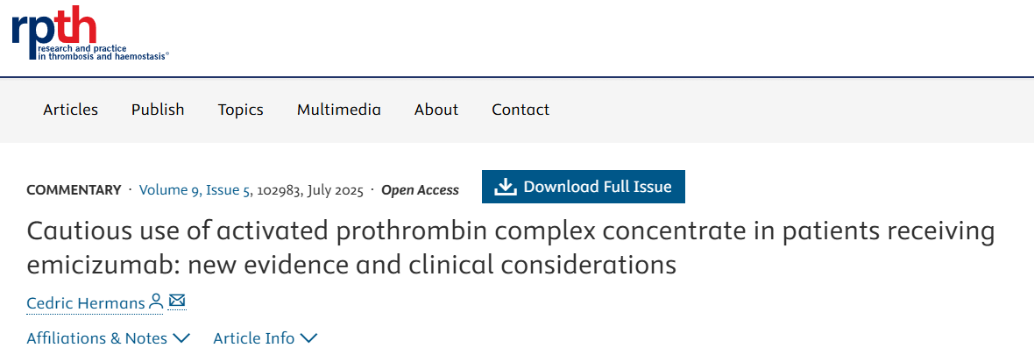Open the Publish menu
This screenshot has height=362, width=1034.
[x=158, y=110]
